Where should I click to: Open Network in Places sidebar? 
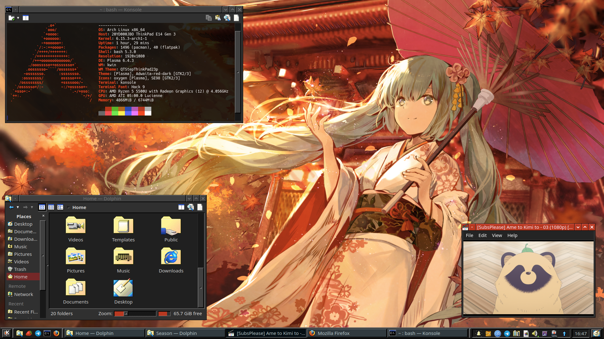[23, 294]
